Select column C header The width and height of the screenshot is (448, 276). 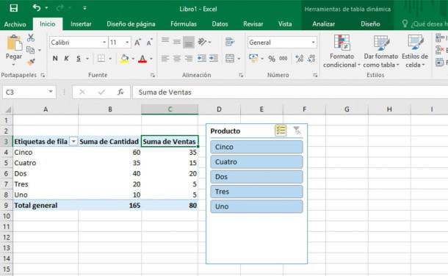[x=170, y=109]
